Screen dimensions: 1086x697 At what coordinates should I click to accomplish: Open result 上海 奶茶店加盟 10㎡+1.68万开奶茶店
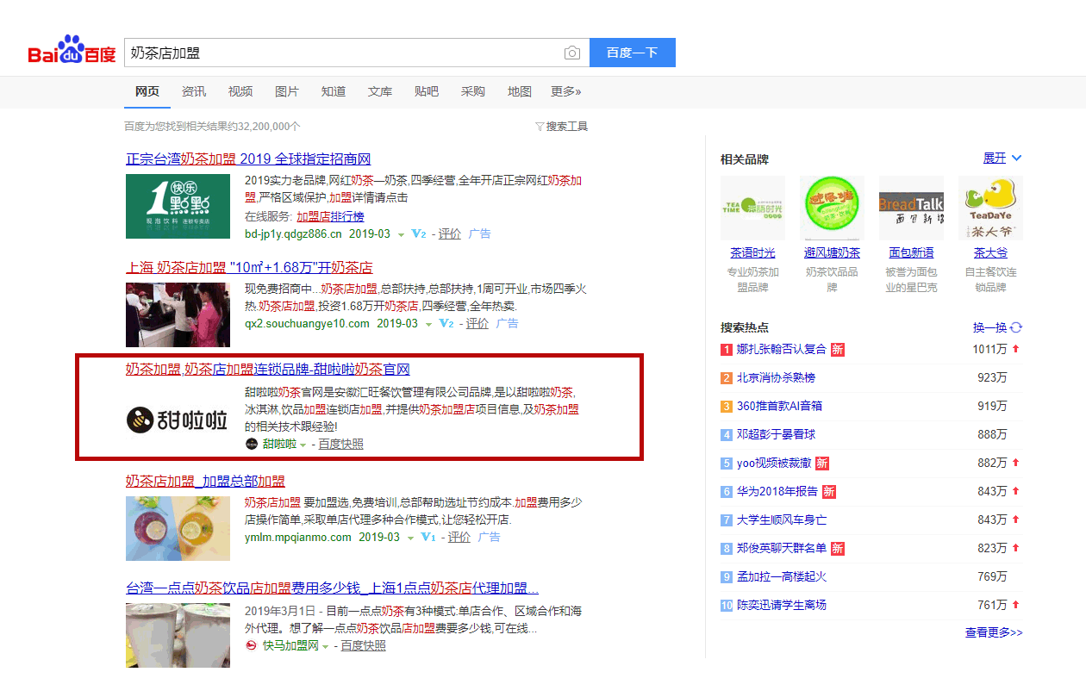(x=249, y=268)
